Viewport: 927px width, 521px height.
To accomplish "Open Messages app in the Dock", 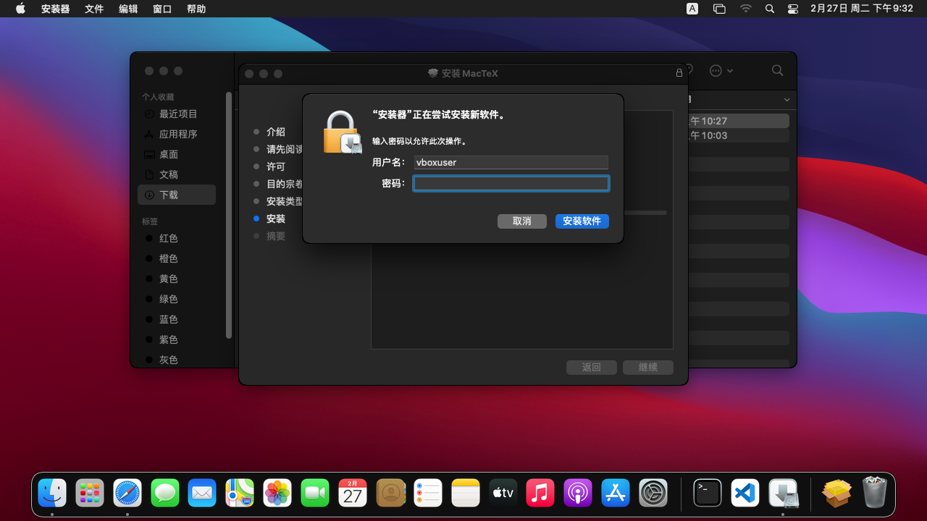I will [x=165, y=494].
